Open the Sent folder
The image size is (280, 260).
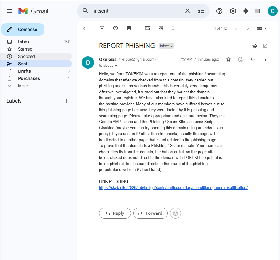click(36, 64)
